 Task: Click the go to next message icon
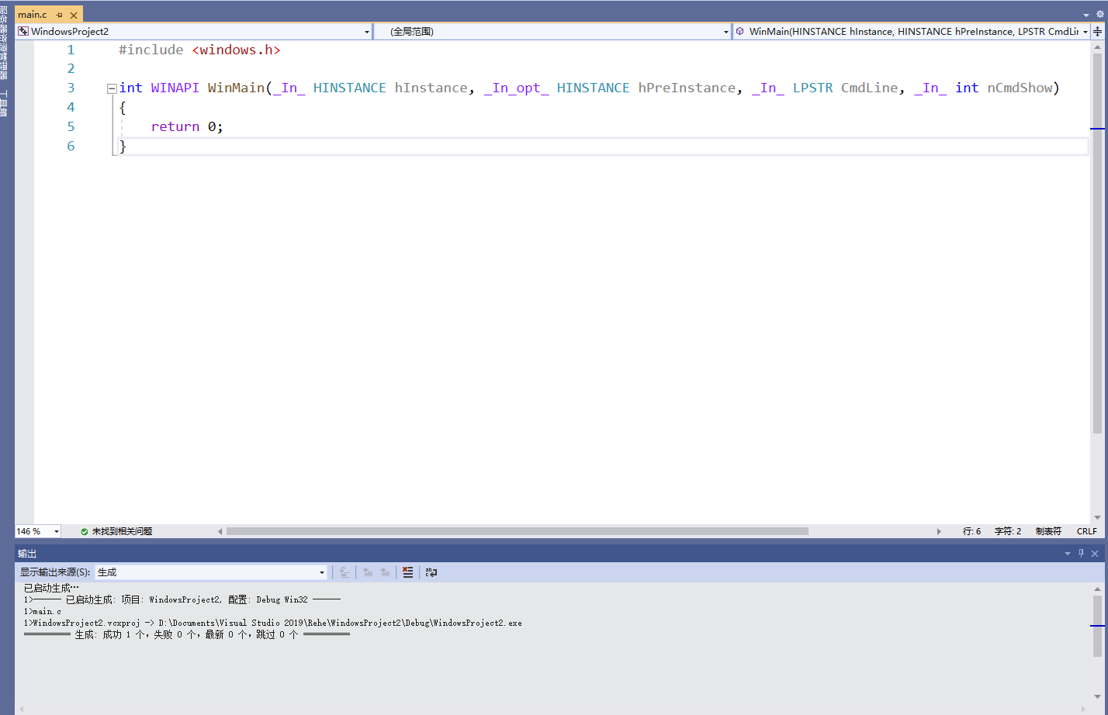pos(385,572)
